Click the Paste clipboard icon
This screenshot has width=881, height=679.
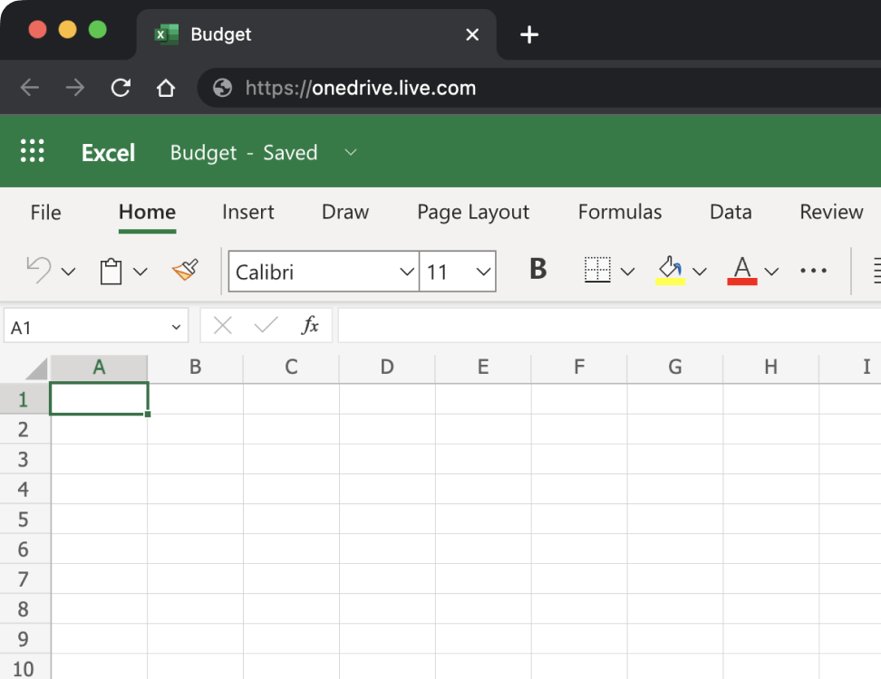point(111,271)
